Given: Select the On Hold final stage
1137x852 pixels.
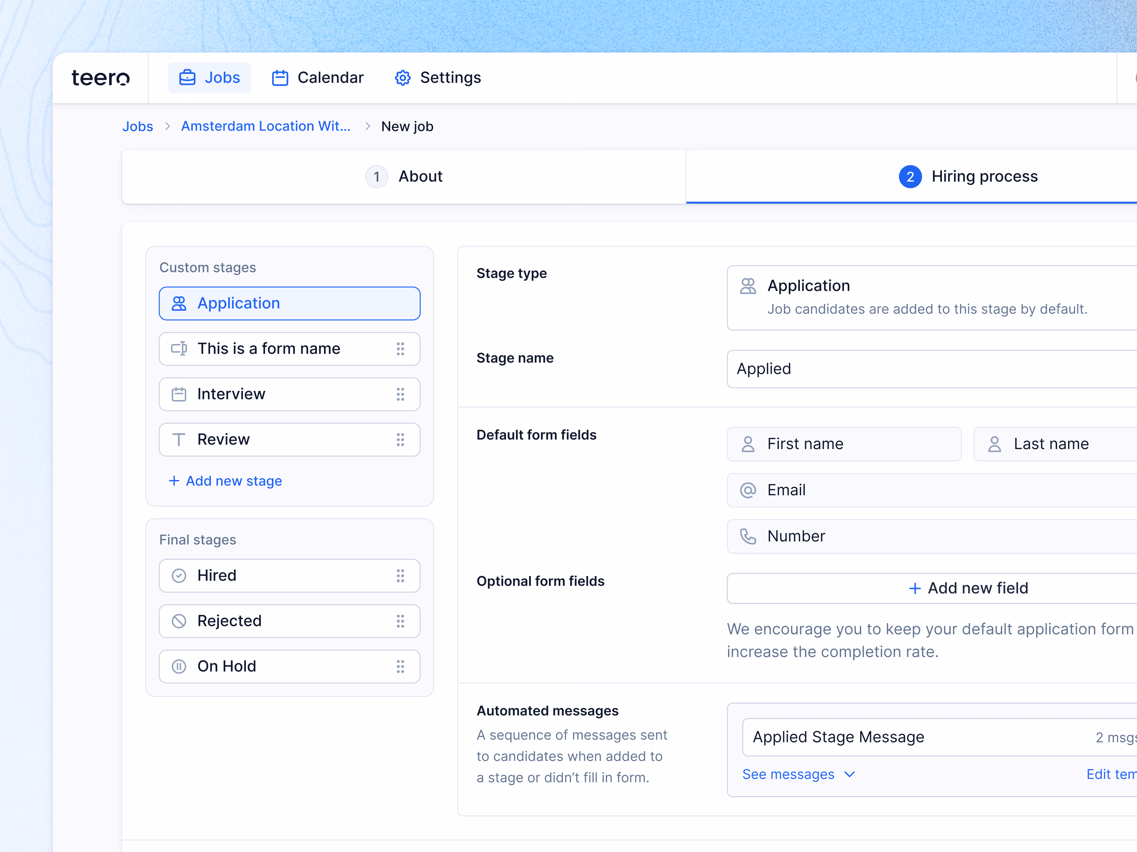Looking at the screenshot, I should (289, 666).
